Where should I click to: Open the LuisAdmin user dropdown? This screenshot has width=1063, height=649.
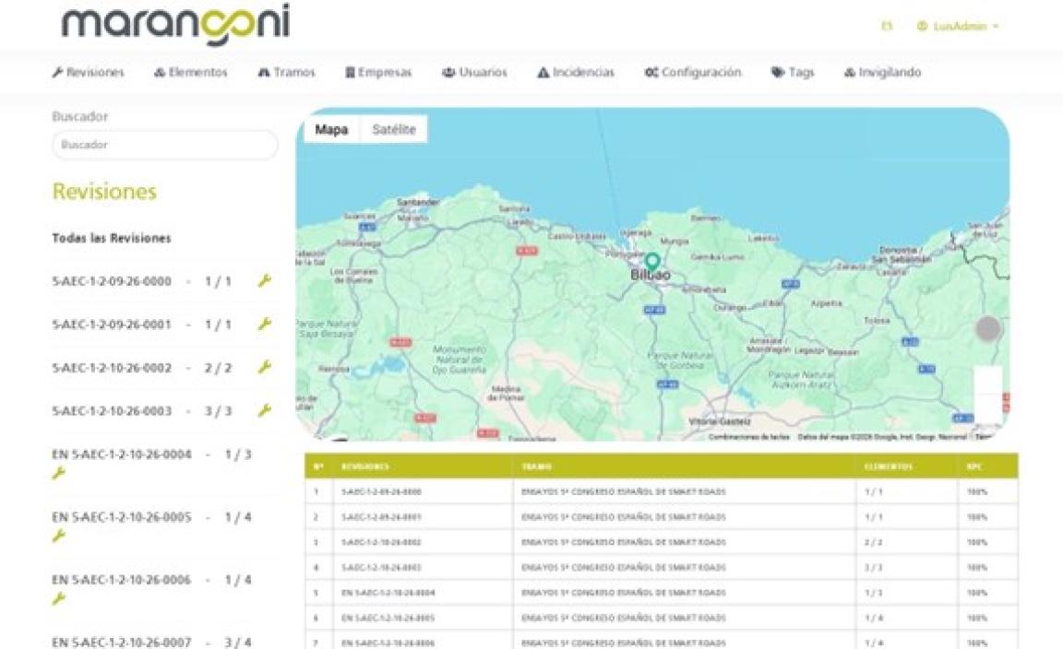[958, 27]
